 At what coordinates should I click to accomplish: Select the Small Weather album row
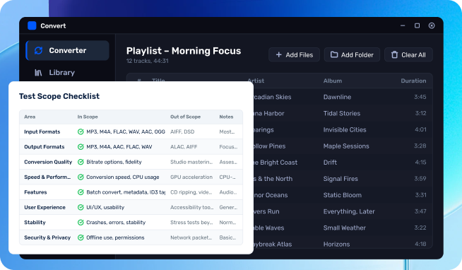(343, 228)
